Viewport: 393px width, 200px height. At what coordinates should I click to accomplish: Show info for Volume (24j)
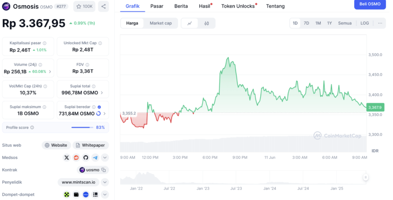(40, 65)
